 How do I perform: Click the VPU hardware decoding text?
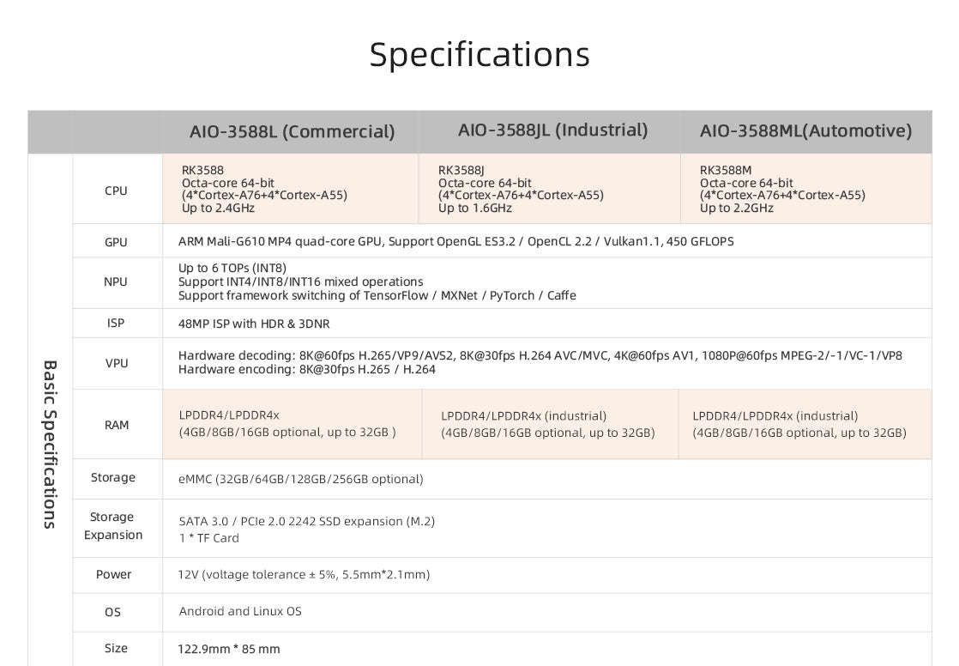click(x=540, y=355)
